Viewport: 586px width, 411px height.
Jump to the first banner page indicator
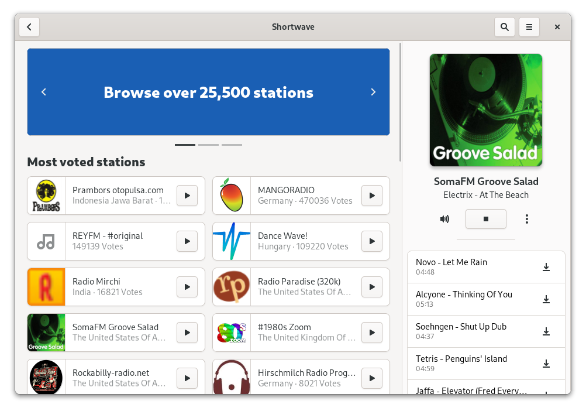coord(185,145)
